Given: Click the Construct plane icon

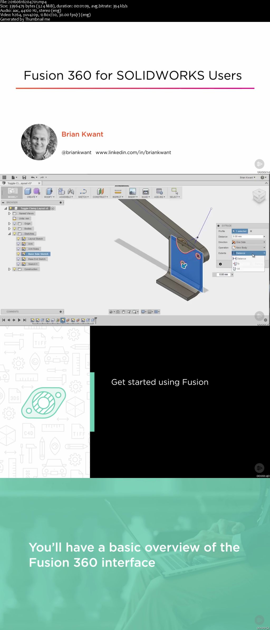Looking at the screenshot, I should pyautogui.click(x=100, y=191).
